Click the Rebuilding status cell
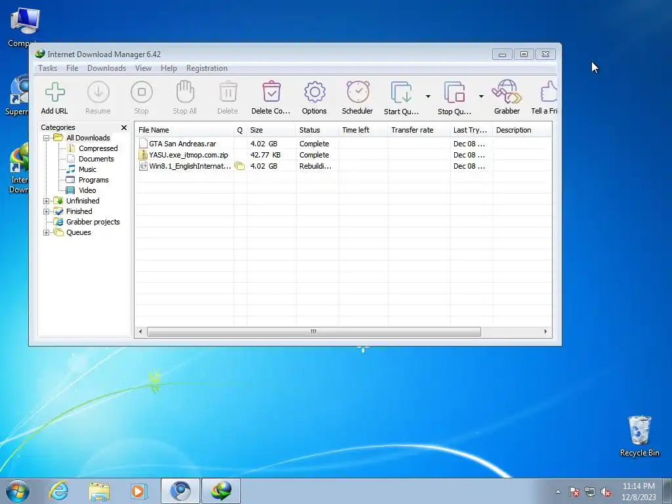Viewport: 672px width, 504px height. click(316, 166)
